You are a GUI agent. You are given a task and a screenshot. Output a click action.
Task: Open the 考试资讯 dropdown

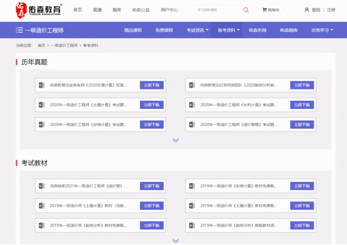click(x=197, y=30)
